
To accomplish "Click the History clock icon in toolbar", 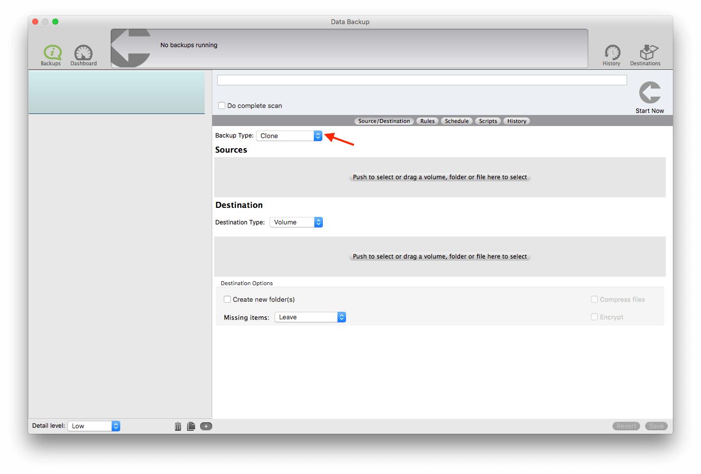I will pos(611,52).
